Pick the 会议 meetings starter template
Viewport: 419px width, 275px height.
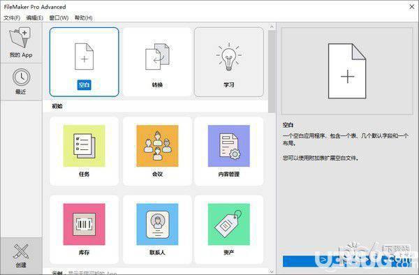pyautogui.click(x=157, y=151)
